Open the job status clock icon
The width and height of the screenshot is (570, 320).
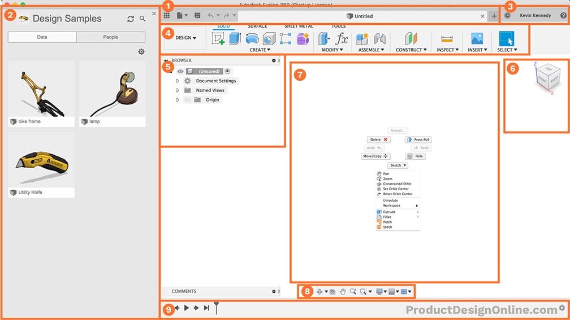coord(507,15)
